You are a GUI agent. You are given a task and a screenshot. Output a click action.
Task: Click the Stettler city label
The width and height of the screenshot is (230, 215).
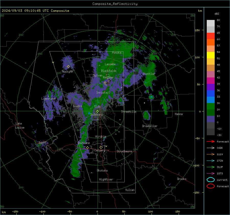[x=149, y=74]
